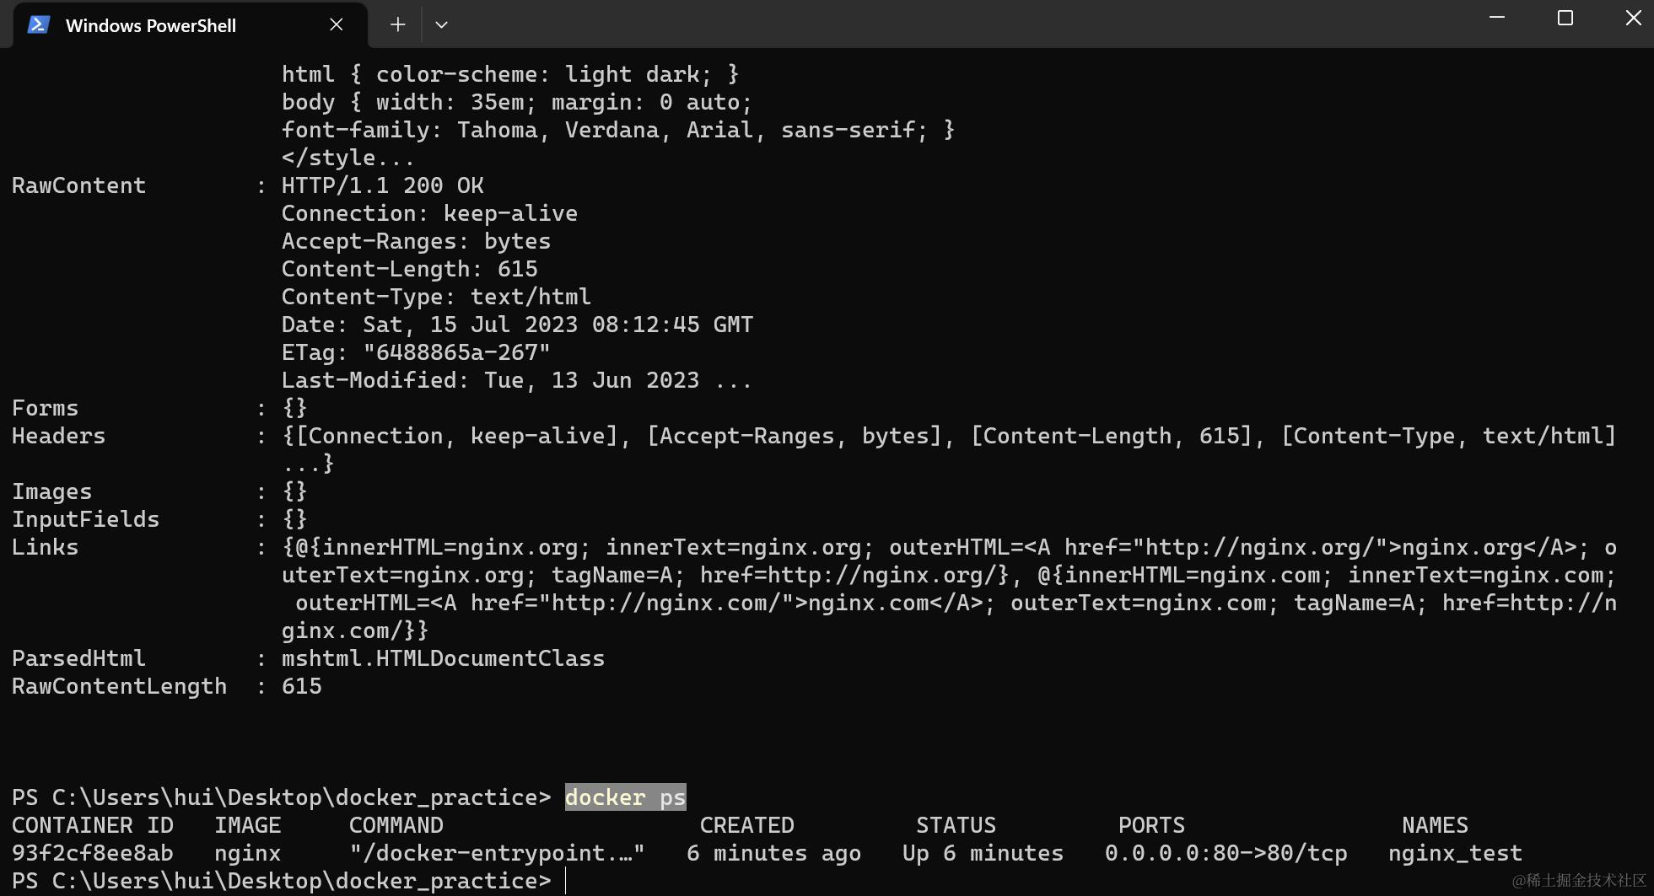Click the nginx_test container name
The height and width of the screenshot is (896, 1654).
click(x=1455, y=853)
